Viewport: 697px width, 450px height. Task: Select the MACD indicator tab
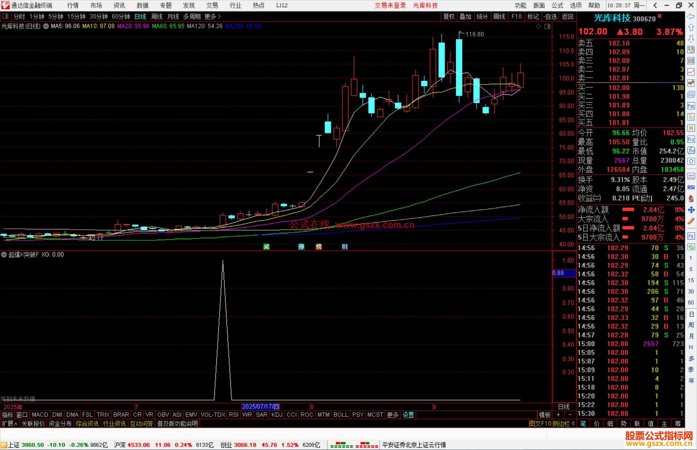pos(40,415)
